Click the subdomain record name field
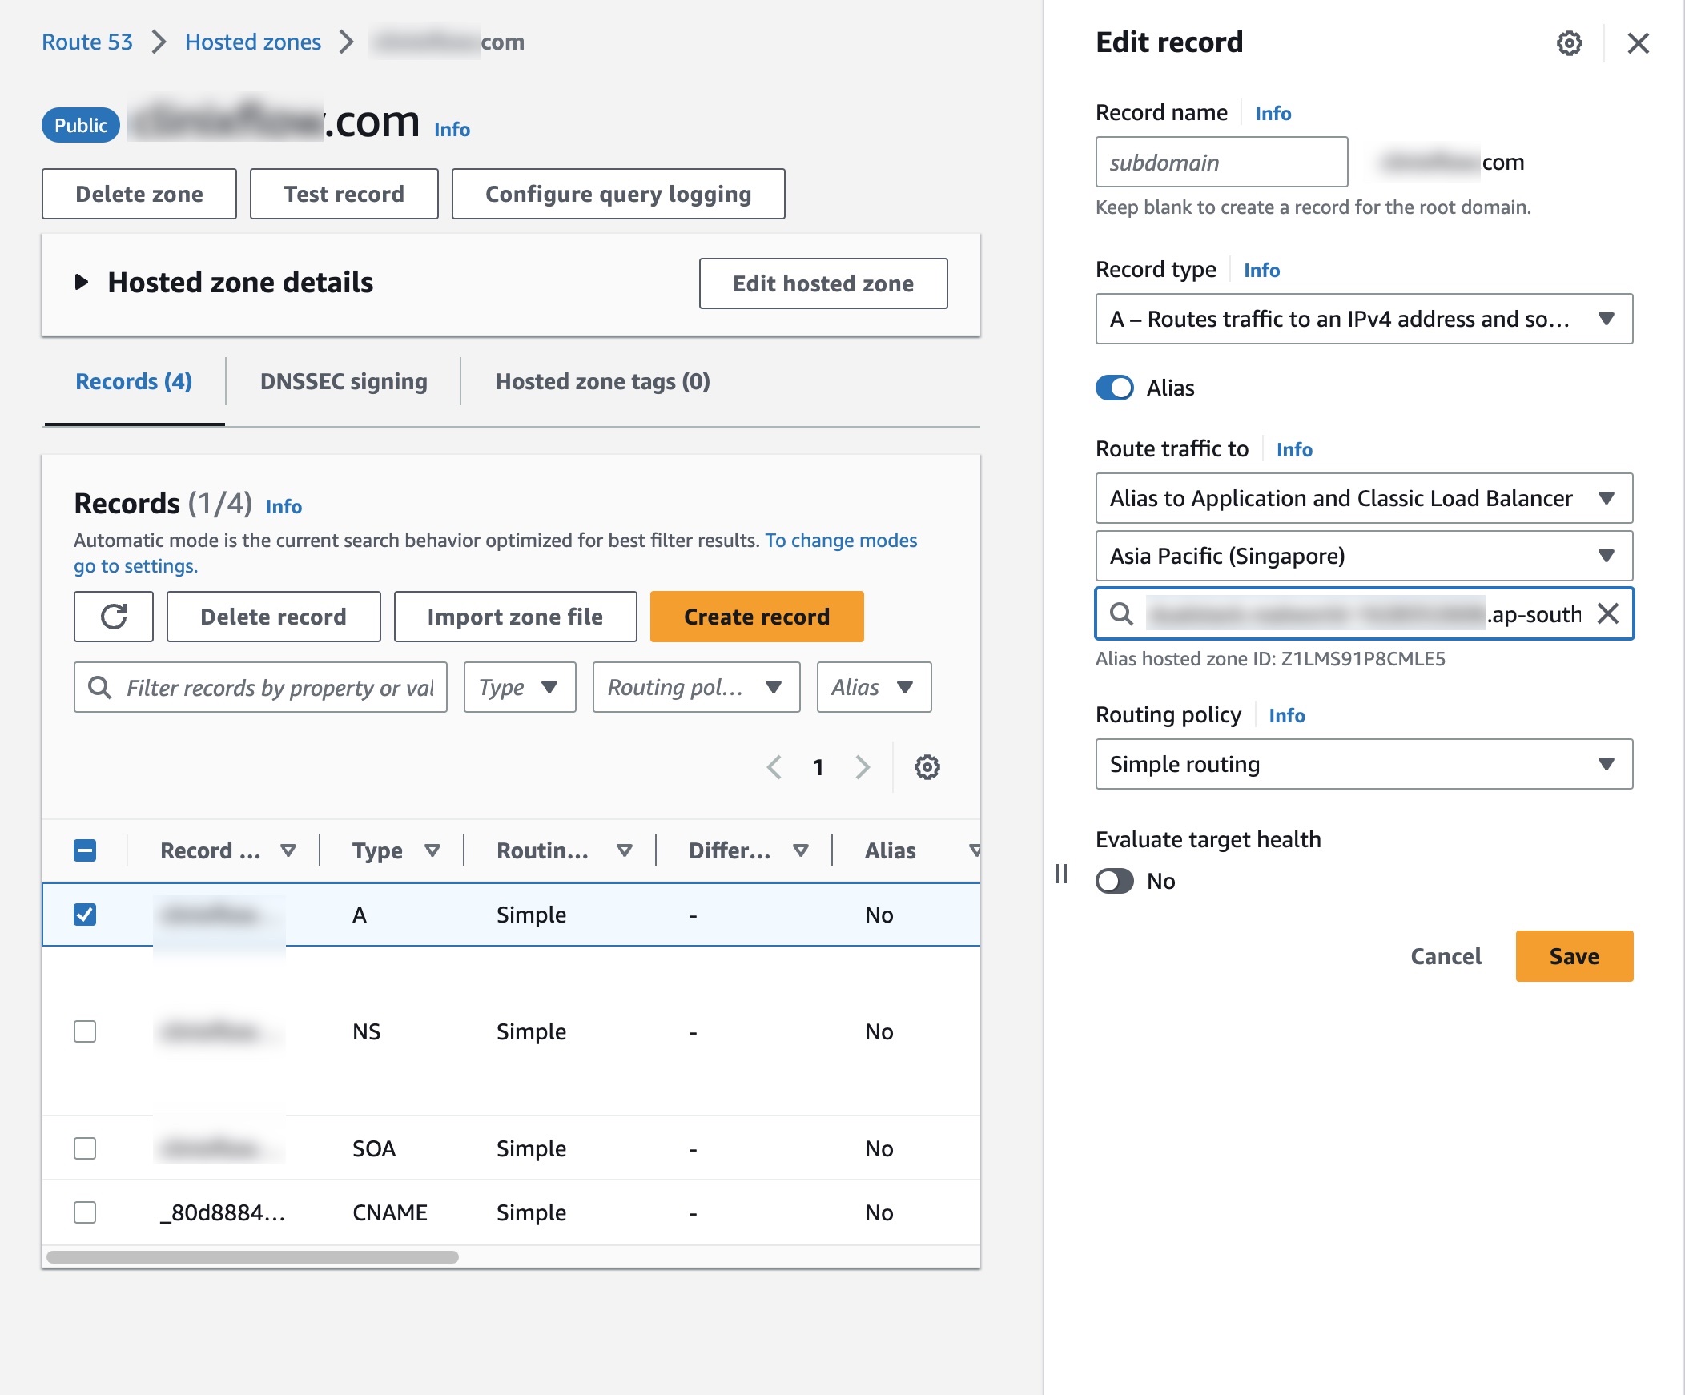This screenshot has height=1395, width=1685. pos(1221,162)
